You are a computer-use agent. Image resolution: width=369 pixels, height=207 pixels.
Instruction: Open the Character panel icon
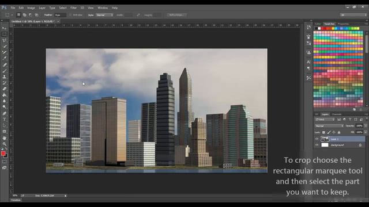(308, 62)
